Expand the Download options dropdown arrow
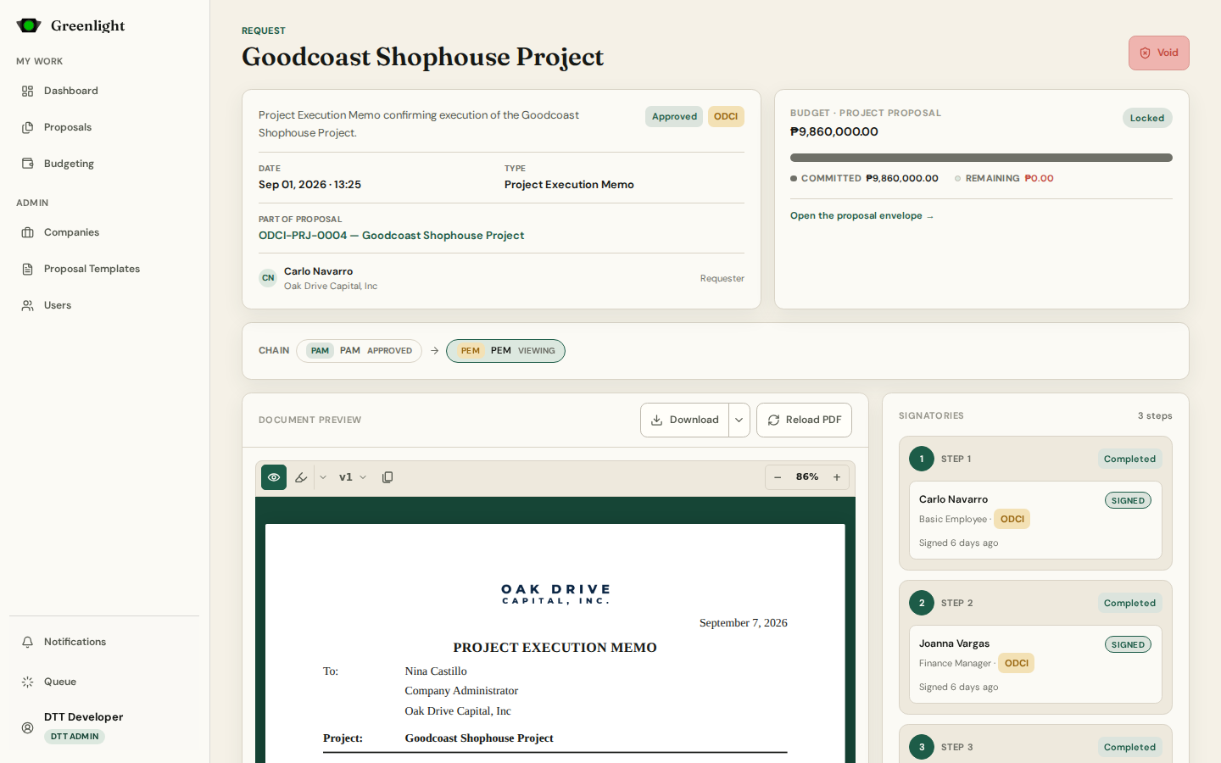 click(739, 420)
